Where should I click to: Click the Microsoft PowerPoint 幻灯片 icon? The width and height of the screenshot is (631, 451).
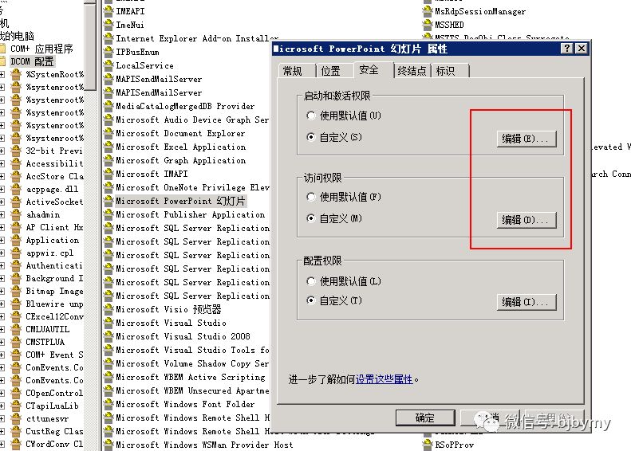[108, 201]
